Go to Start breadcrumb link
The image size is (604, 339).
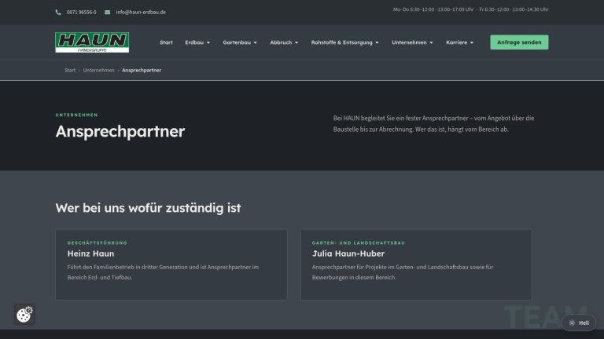click(x=70, y=71)
